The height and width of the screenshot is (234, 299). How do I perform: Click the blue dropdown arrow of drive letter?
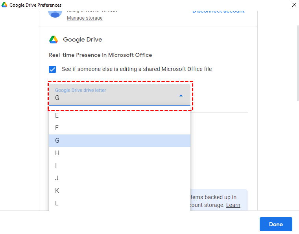(x=181, y=96)
